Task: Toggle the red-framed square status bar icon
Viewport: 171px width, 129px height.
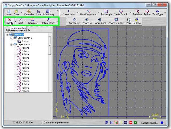Action: point(116,122)
